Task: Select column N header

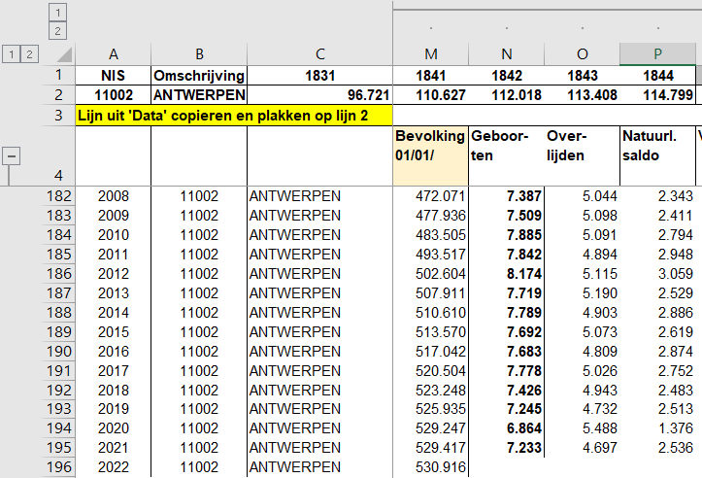Action: [x=507, y=54]
